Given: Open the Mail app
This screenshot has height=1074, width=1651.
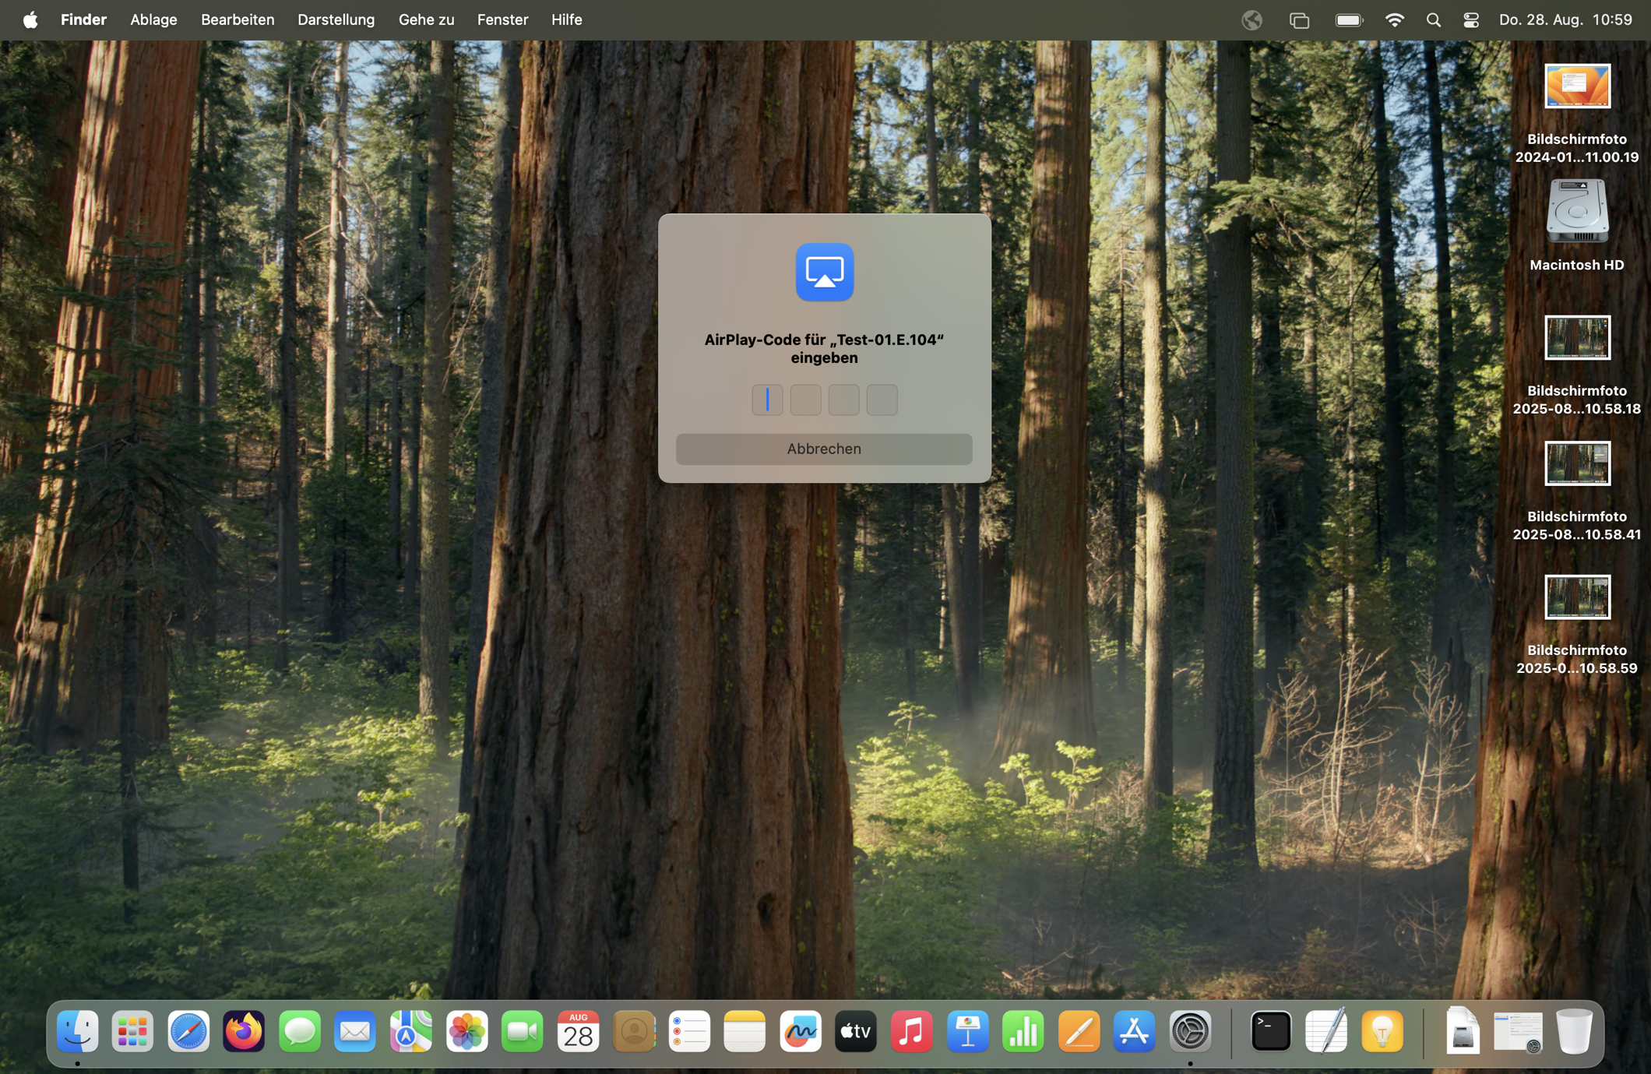Looking at the screenshot, I should pos(355,1031).
